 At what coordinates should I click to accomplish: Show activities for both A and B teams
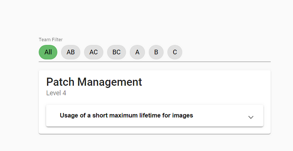click(x=71, y=52)
